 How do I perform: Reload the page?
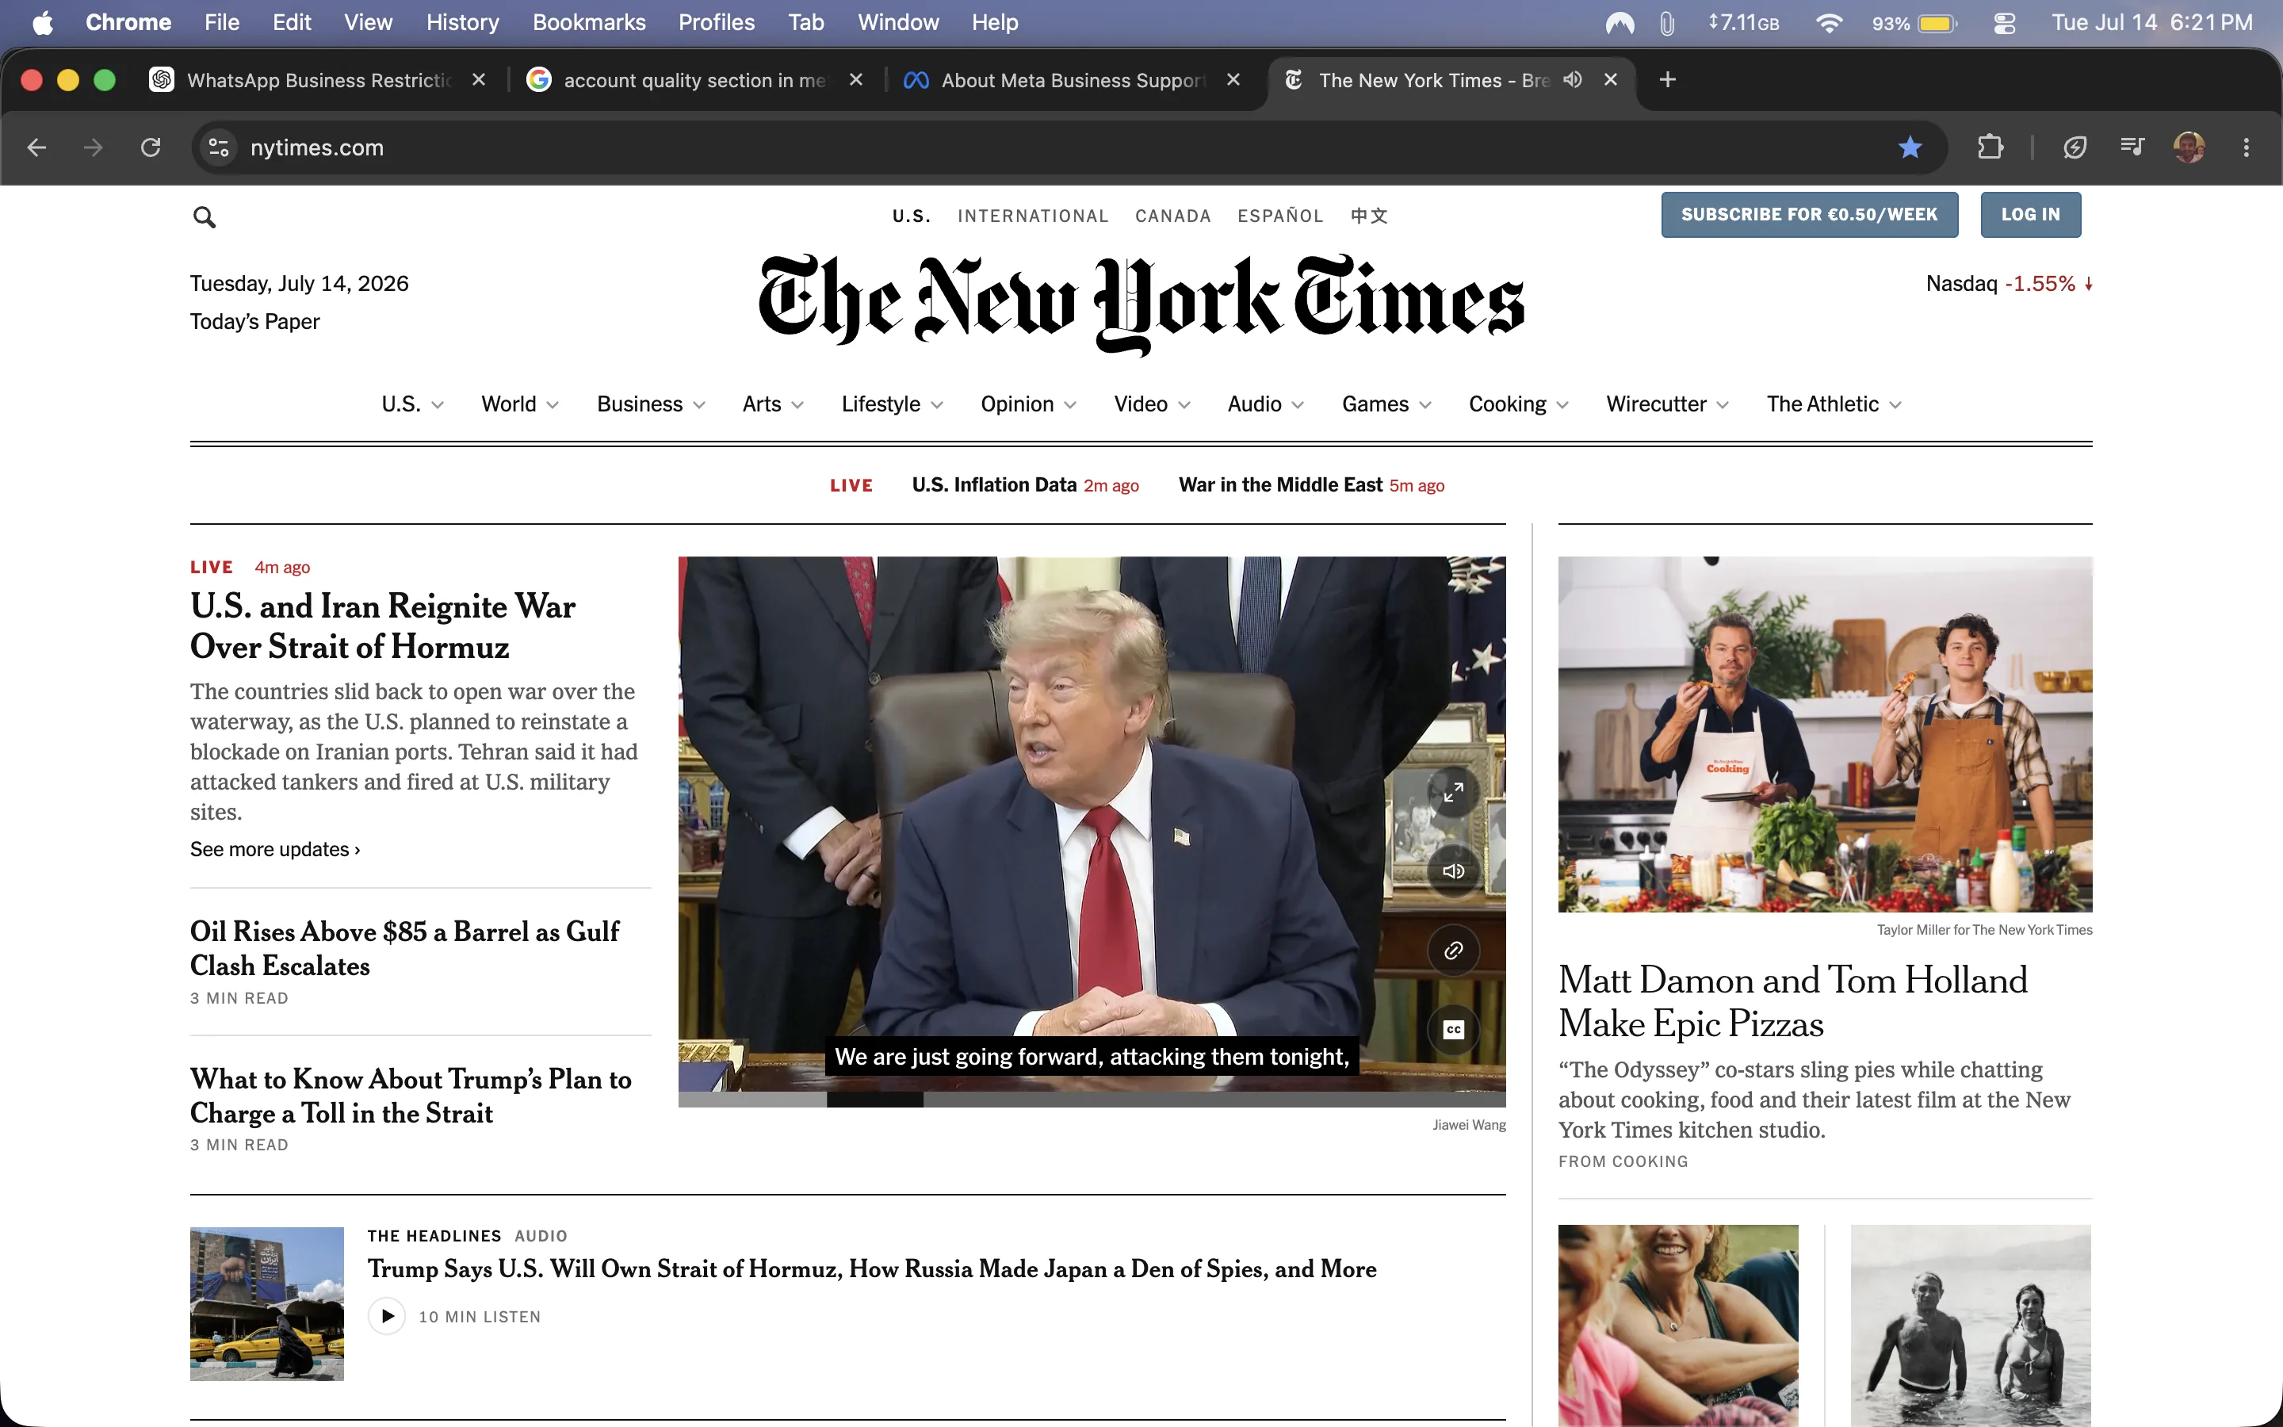point(151,147)
